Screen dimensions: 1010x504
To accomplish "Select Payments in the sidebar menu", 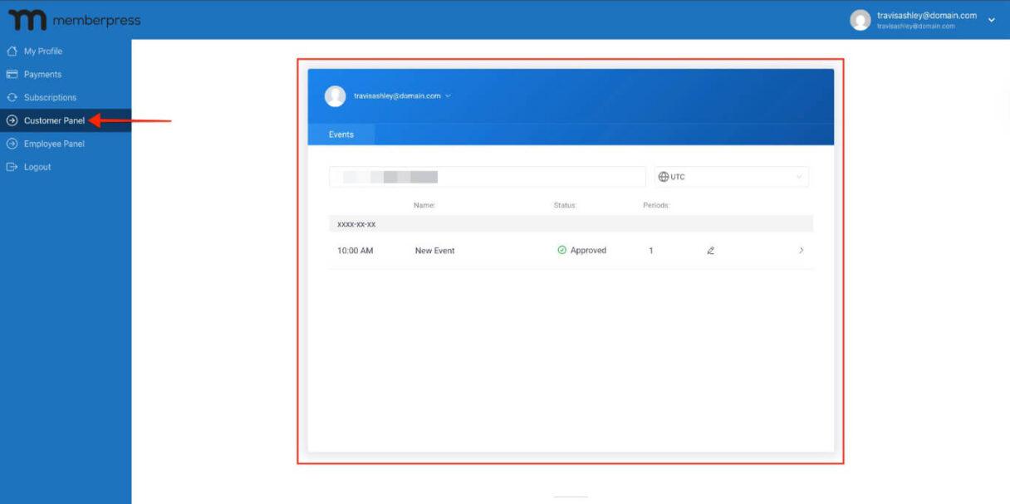I will (42, 74).
